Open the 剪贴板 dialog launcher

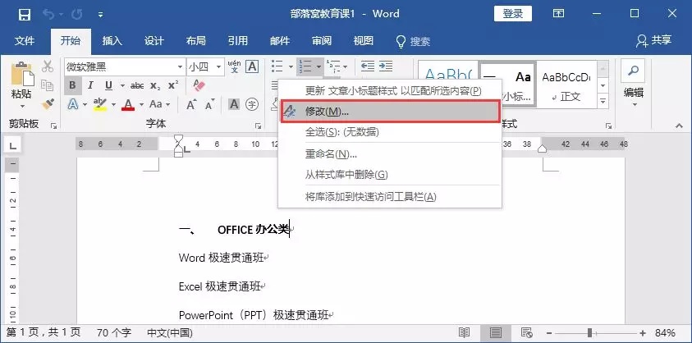click(54, 126)
